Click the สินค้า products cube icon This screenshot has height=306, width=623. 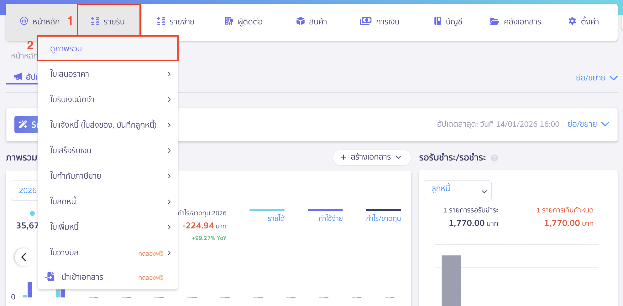[300, 21]
